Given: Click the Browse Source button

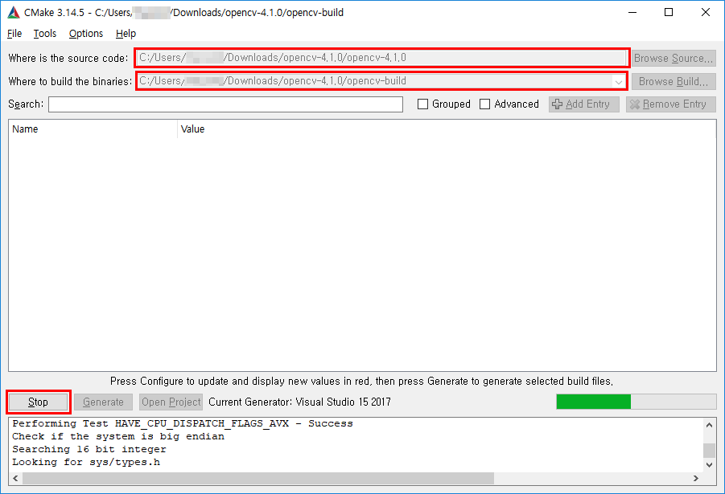Looking at the screenshot, I should point(674,58).
